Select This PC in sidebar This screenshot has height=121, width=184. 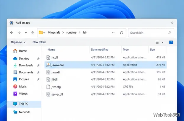(24, 104)
